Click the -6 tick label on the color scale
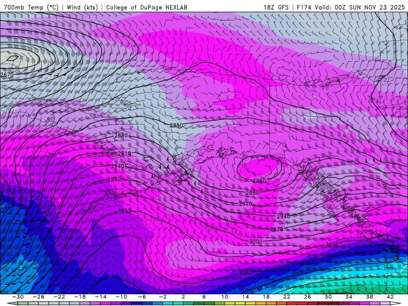Viewport: 408px width, 306px height. (x=142, y=297)
